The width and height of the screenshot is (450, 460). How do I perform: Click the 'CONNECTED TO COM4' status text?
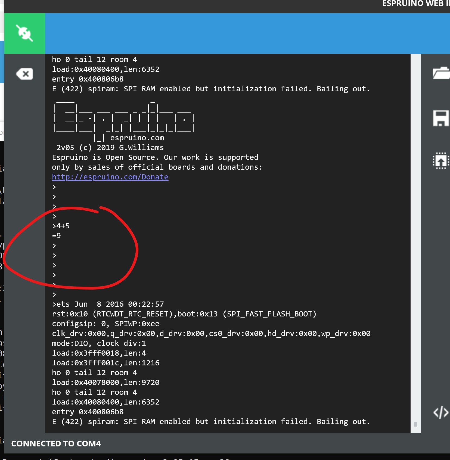(56, 443)
